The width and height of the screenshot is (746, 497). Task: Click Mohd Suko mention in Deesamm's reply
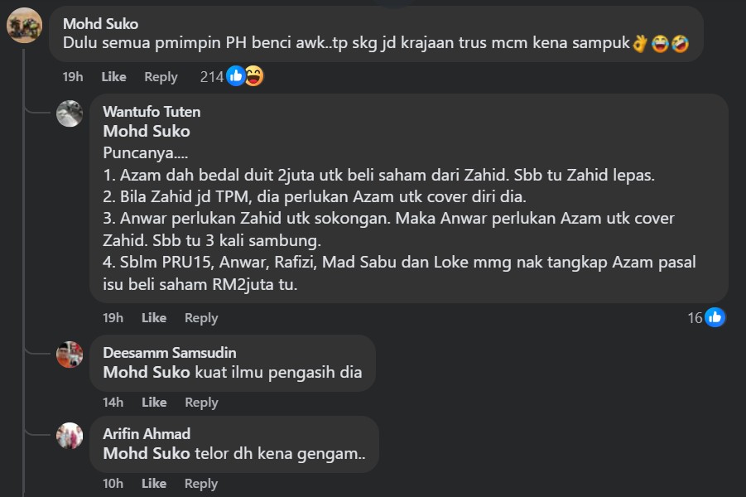147,372
